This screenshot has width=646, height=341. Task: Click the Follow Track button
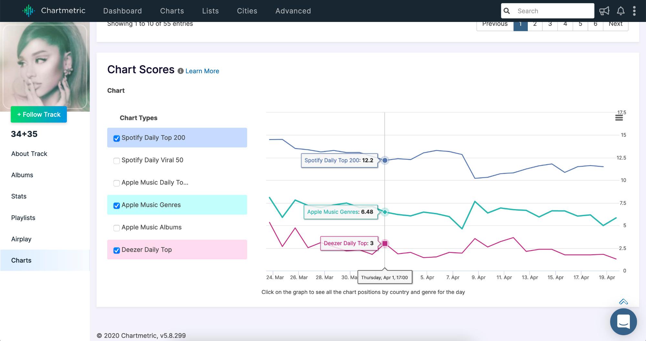pos(39,114)
